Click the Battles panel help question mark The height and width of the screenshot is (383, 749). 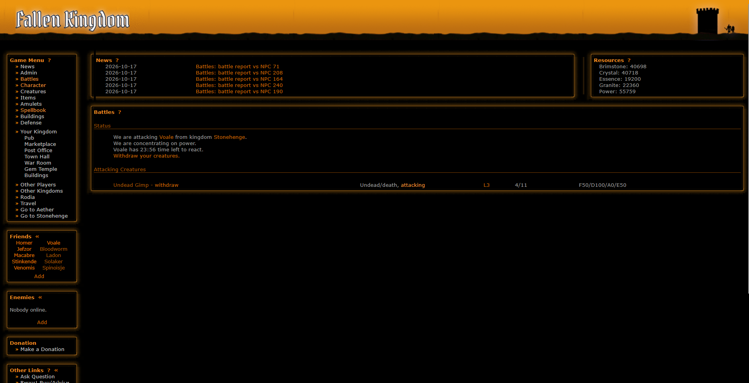coord(120,112)
